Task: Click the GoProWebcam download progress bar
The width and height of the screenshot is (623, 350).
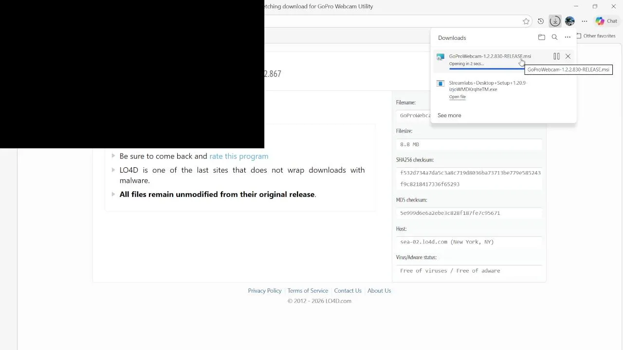Action: pos(487,69)
